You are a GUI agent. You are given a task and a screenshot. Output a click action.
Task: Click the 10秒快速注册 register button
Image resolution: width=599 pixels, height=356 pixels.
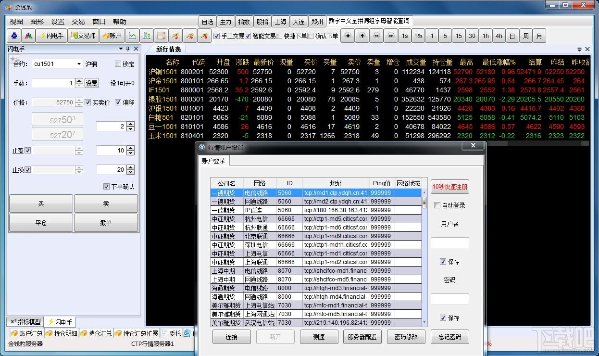[x=450, y=187]
